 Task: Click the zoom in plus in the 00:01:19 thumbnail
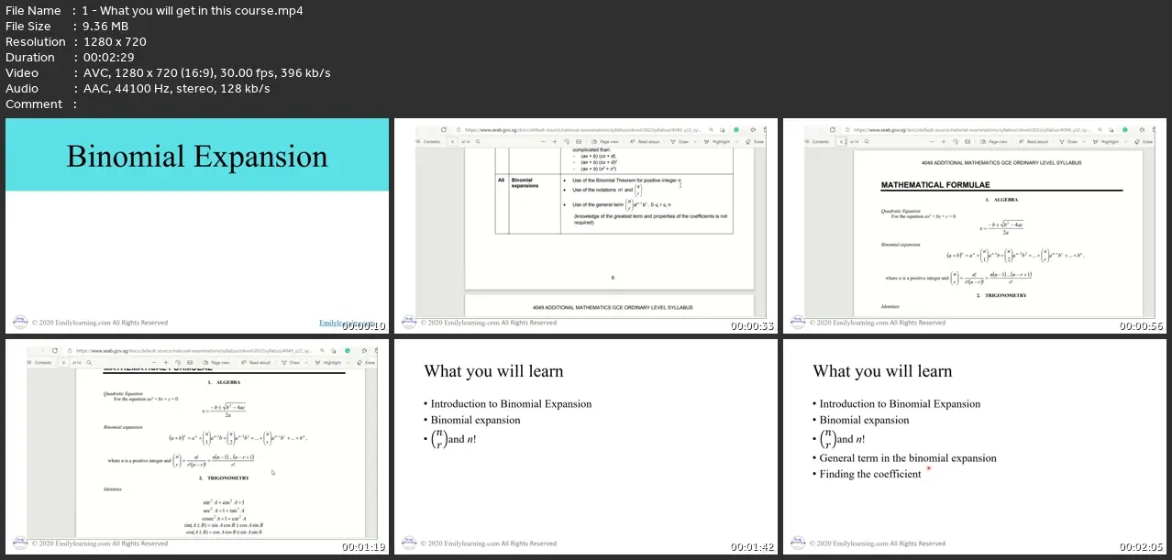pos(166,363)
